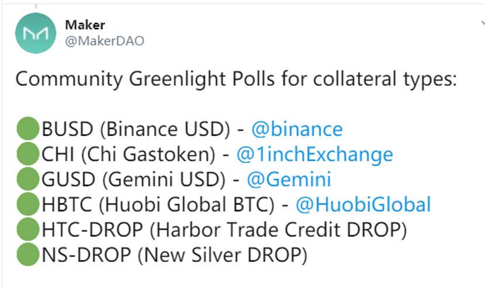Screen dimensions: 485x287
Task: Follow the @Gemini mention link
Action: pyautogui.click(x=289, y=180)
